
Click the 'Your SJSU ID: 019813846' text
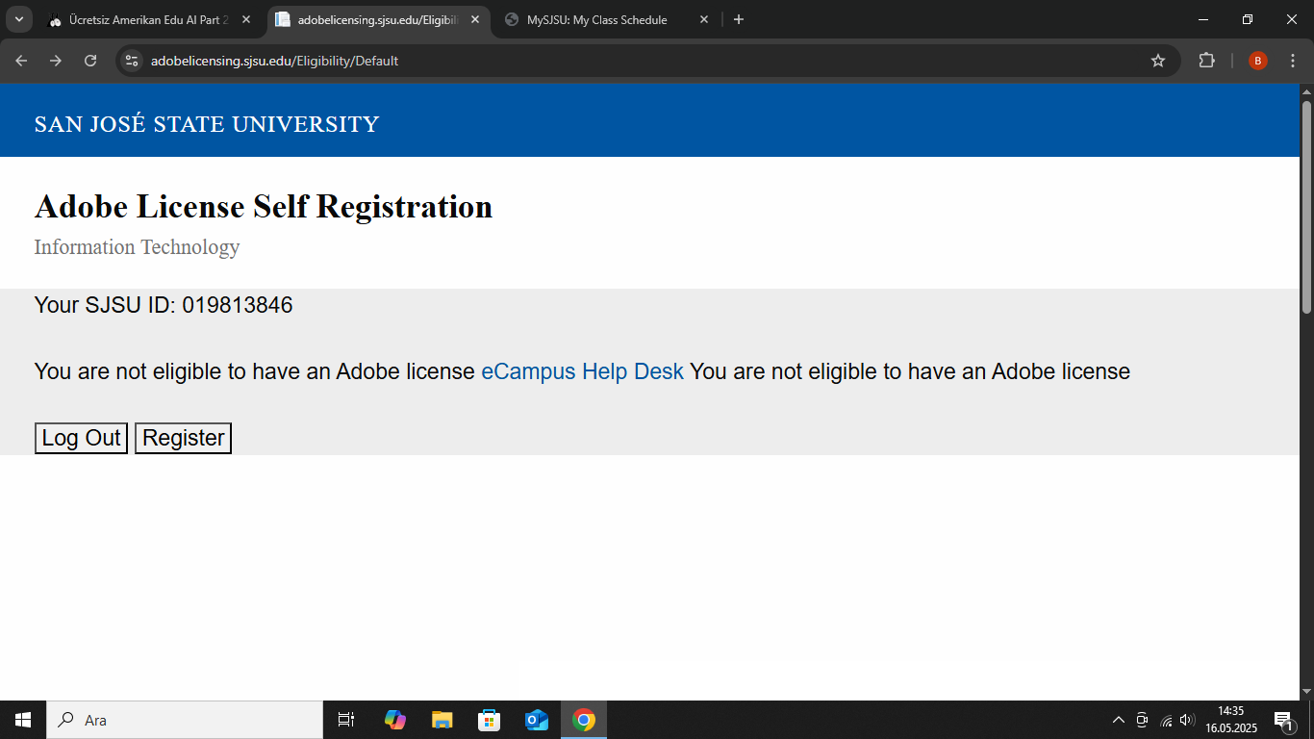coord(164,305)
